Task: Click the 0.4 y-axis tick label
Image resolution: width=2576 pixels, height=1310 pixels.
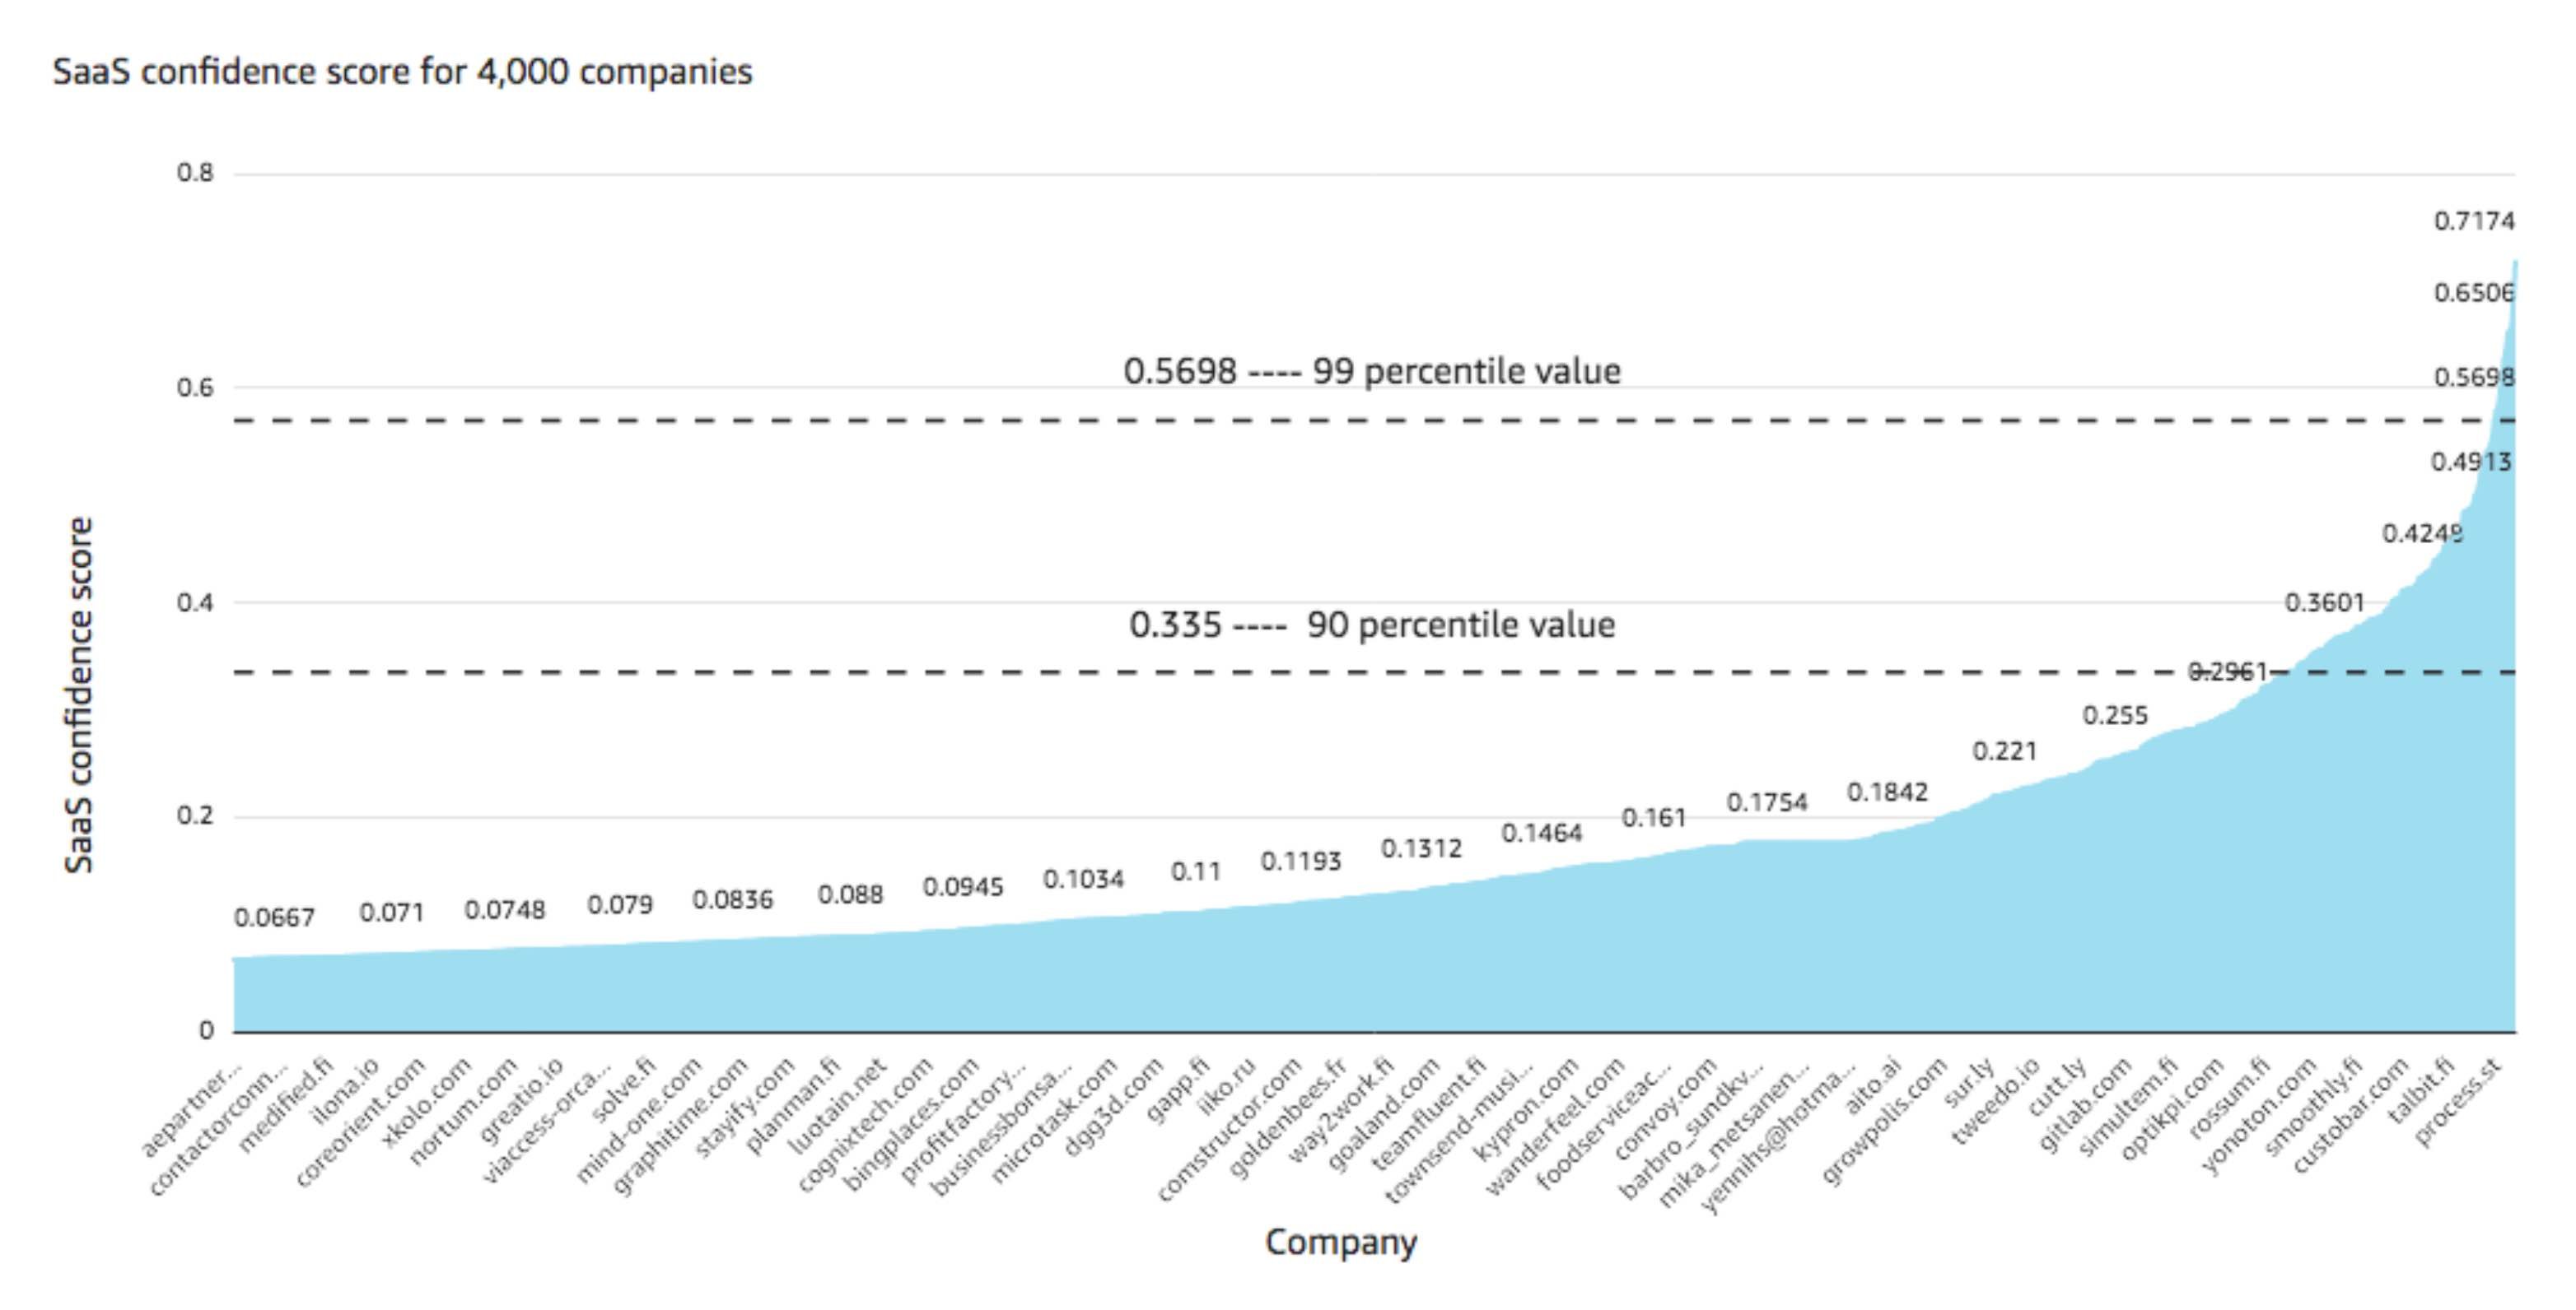Action: pos(195,602)
